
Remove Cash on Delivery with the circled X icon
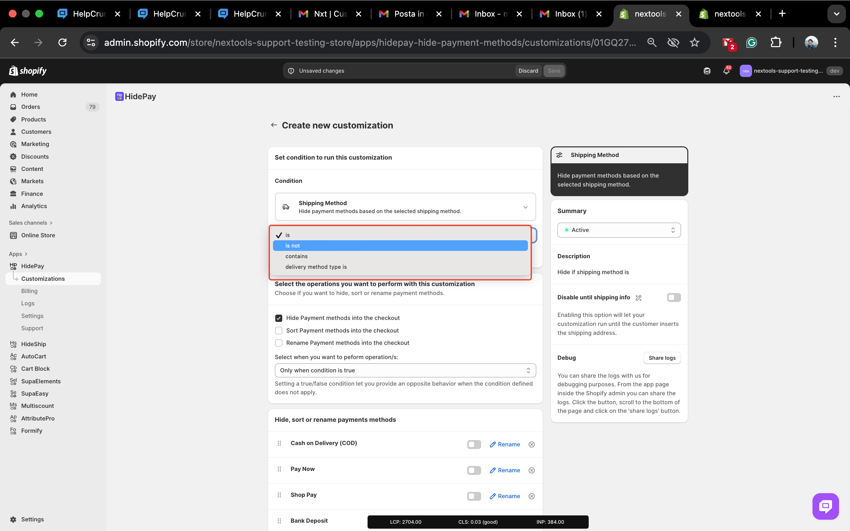(532, 445)
